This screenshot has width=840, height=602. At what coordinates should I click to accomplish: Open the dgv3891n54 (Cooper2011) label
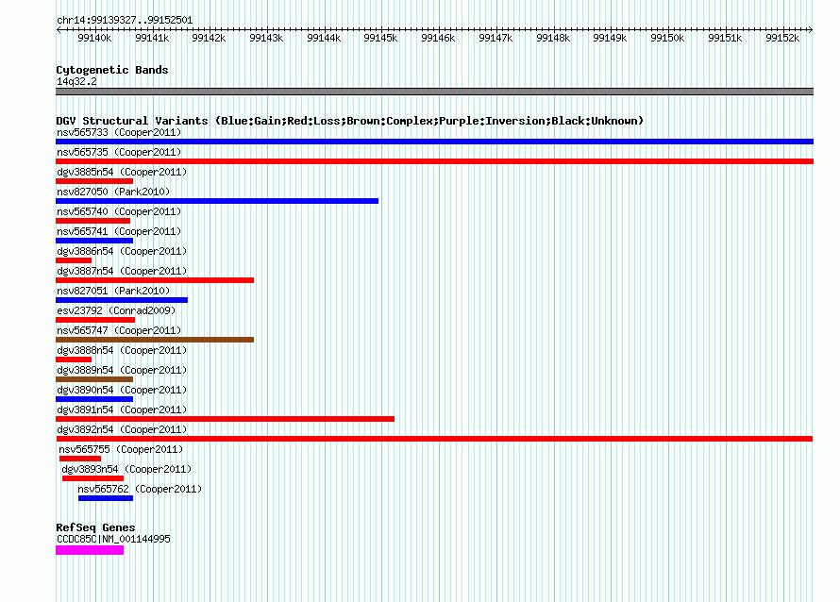[x=122, y=410]
